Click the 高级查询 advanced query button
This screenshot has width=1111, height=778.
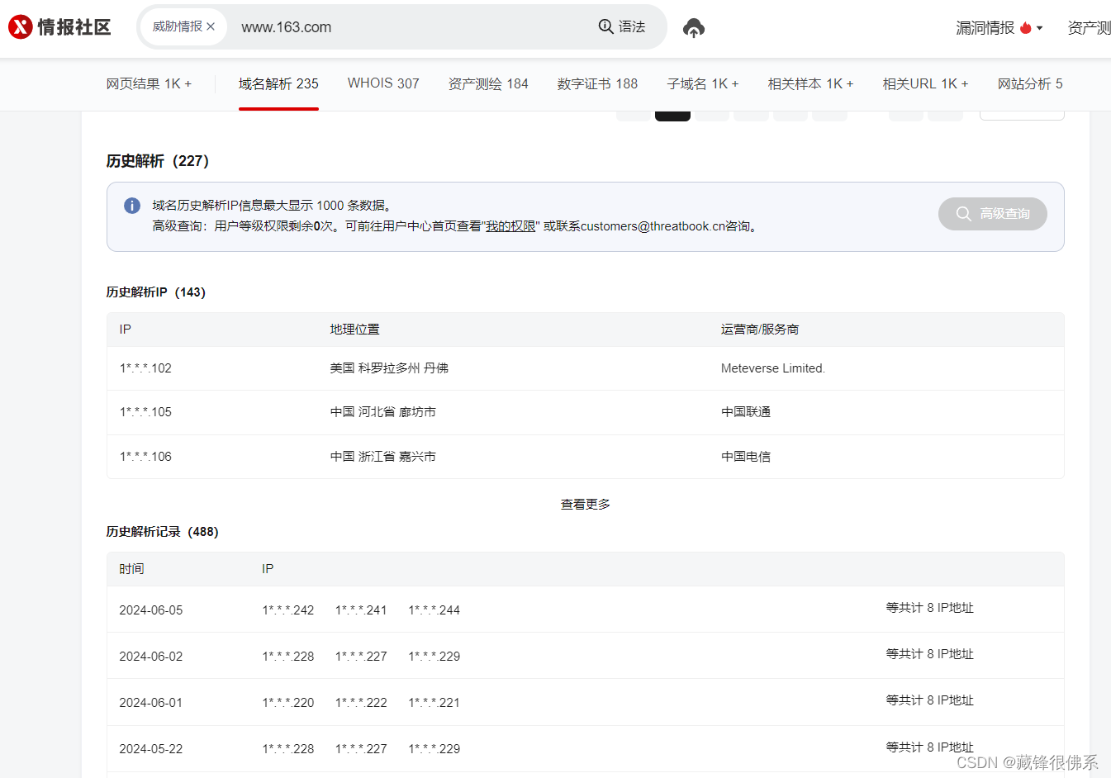pyautogui.click(x=993, y=214)
